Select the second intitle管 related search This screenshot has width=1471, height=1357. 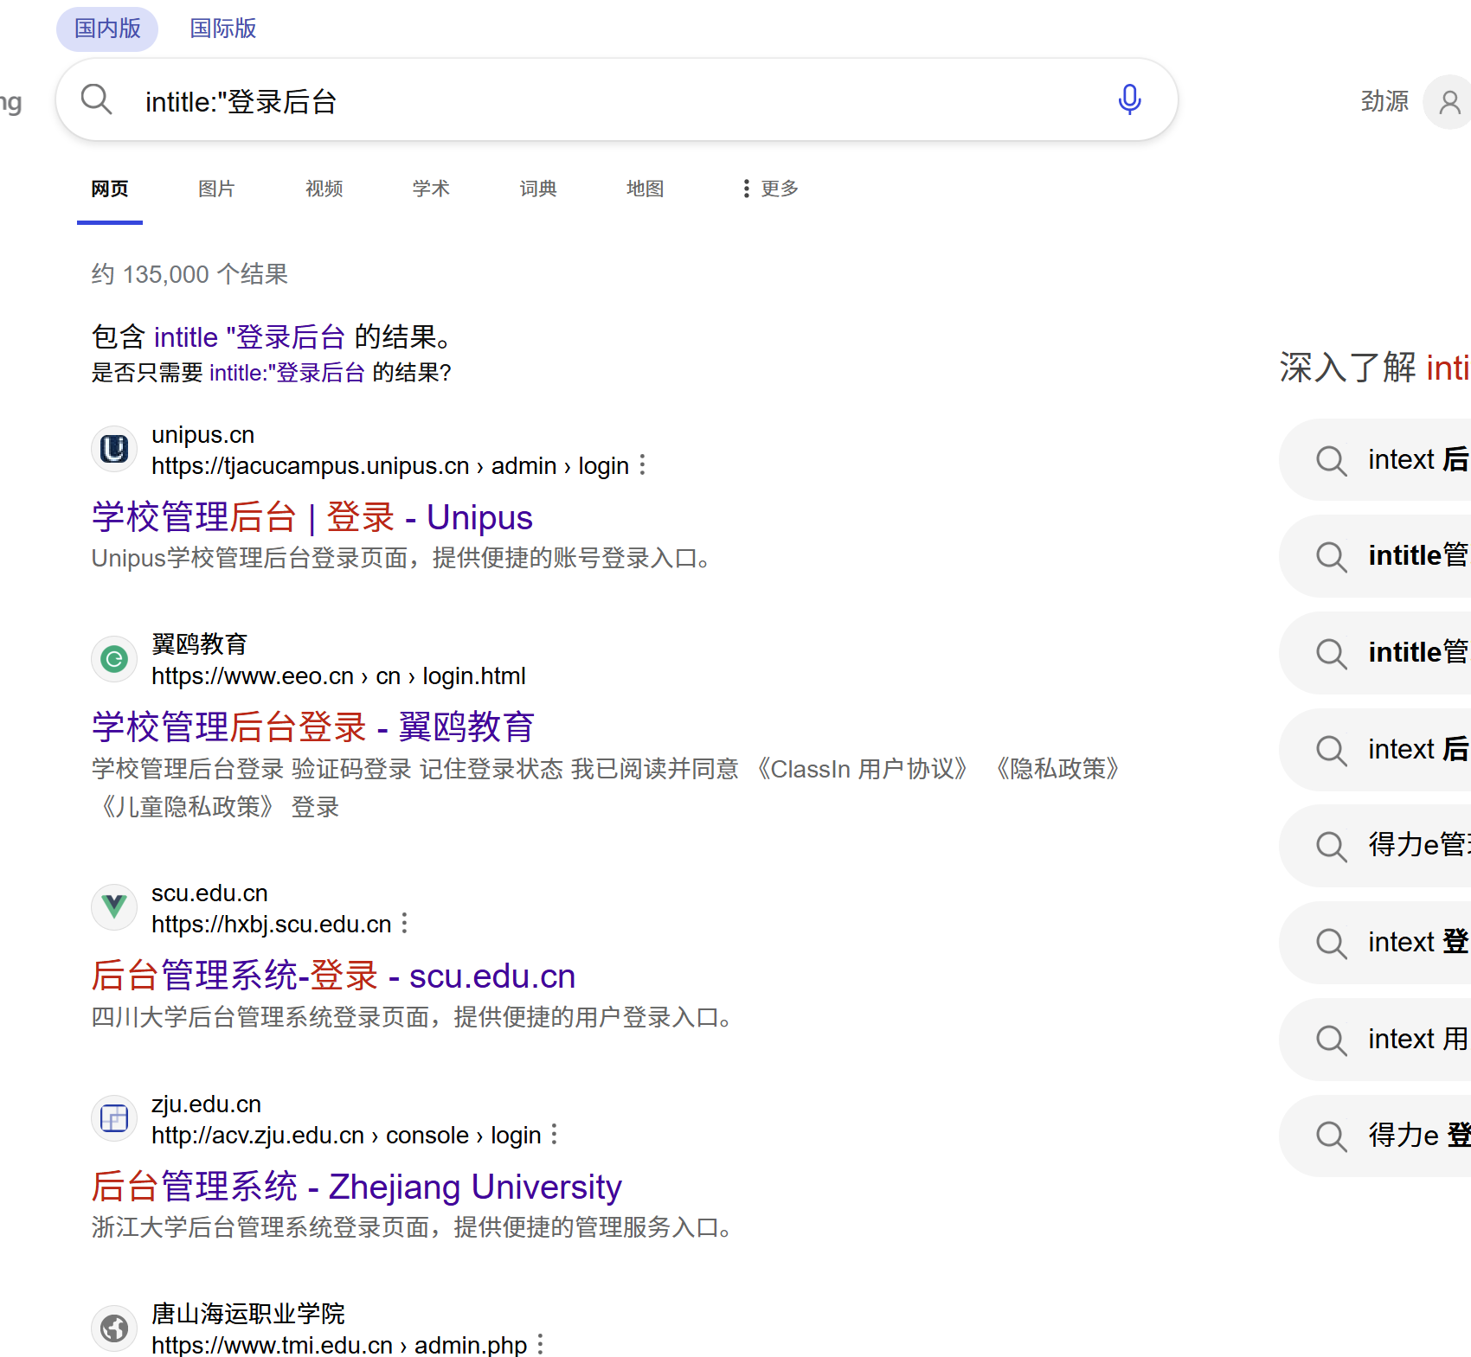[x=1376, y=653]
